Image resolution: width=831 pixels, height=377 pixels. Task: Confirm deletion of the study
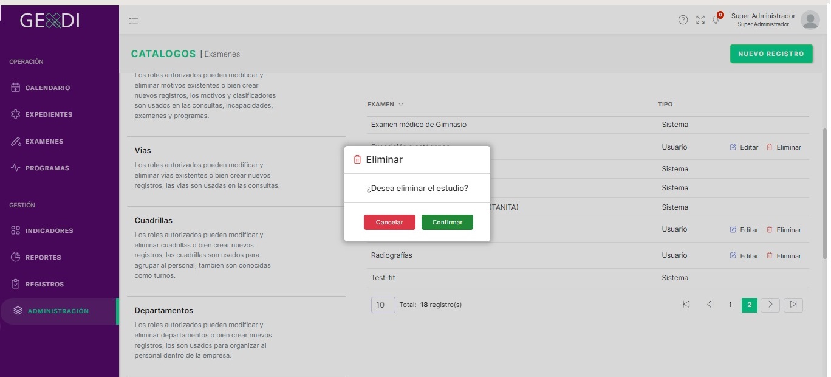(447, 222)
